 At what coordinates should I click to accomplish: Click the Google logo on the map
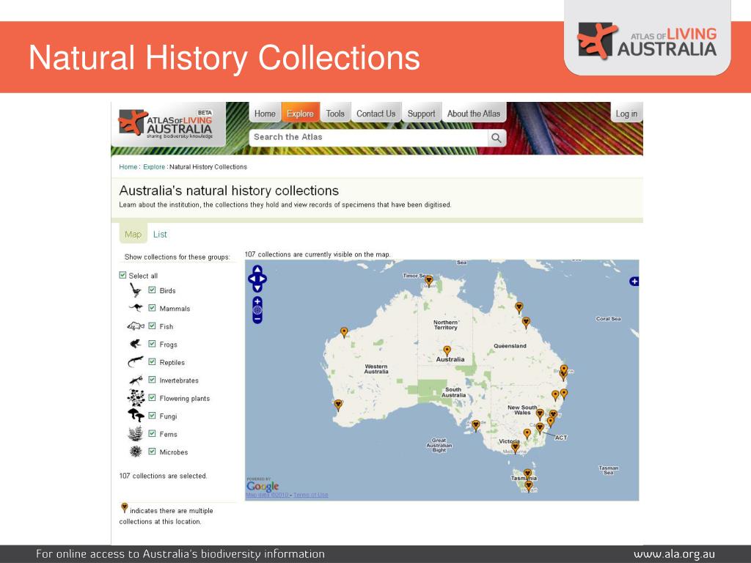[263, 487]
